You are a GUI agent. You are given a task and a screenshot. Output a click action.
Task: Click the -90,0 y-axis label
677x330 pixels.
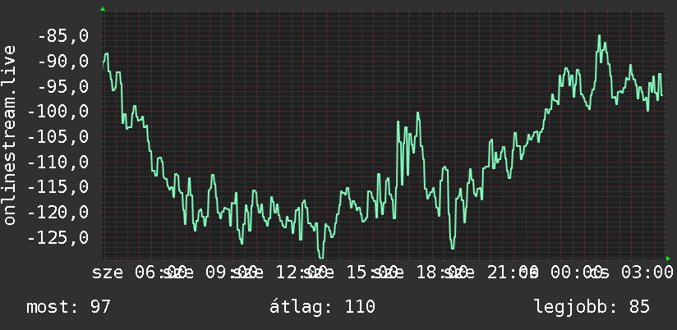63,62
